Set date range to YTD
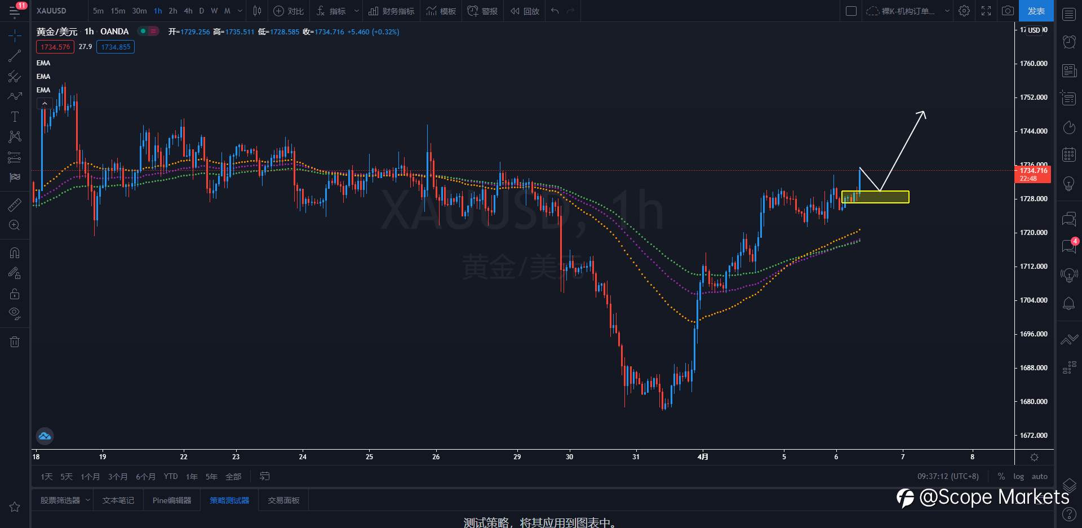 (x=171, y=477)
